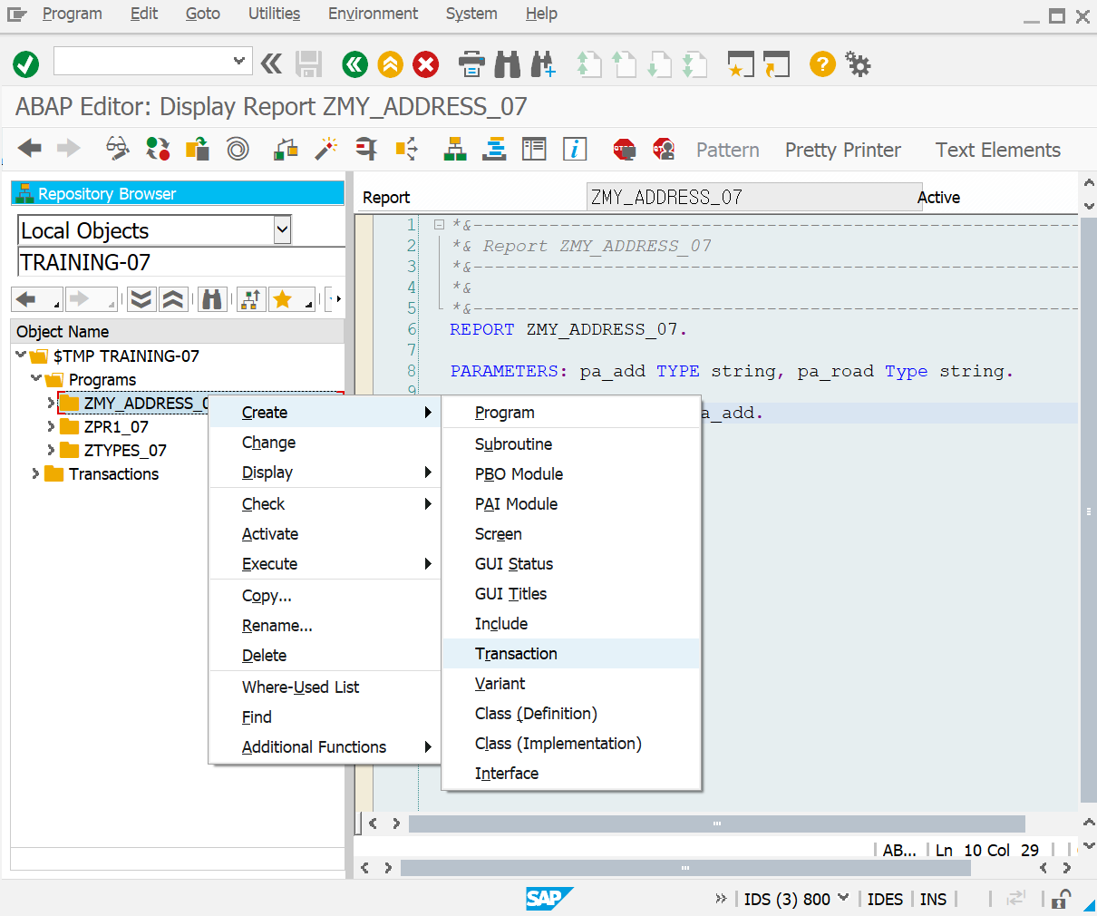Click the Find Next binoculars-plus icon

(542, 63)
